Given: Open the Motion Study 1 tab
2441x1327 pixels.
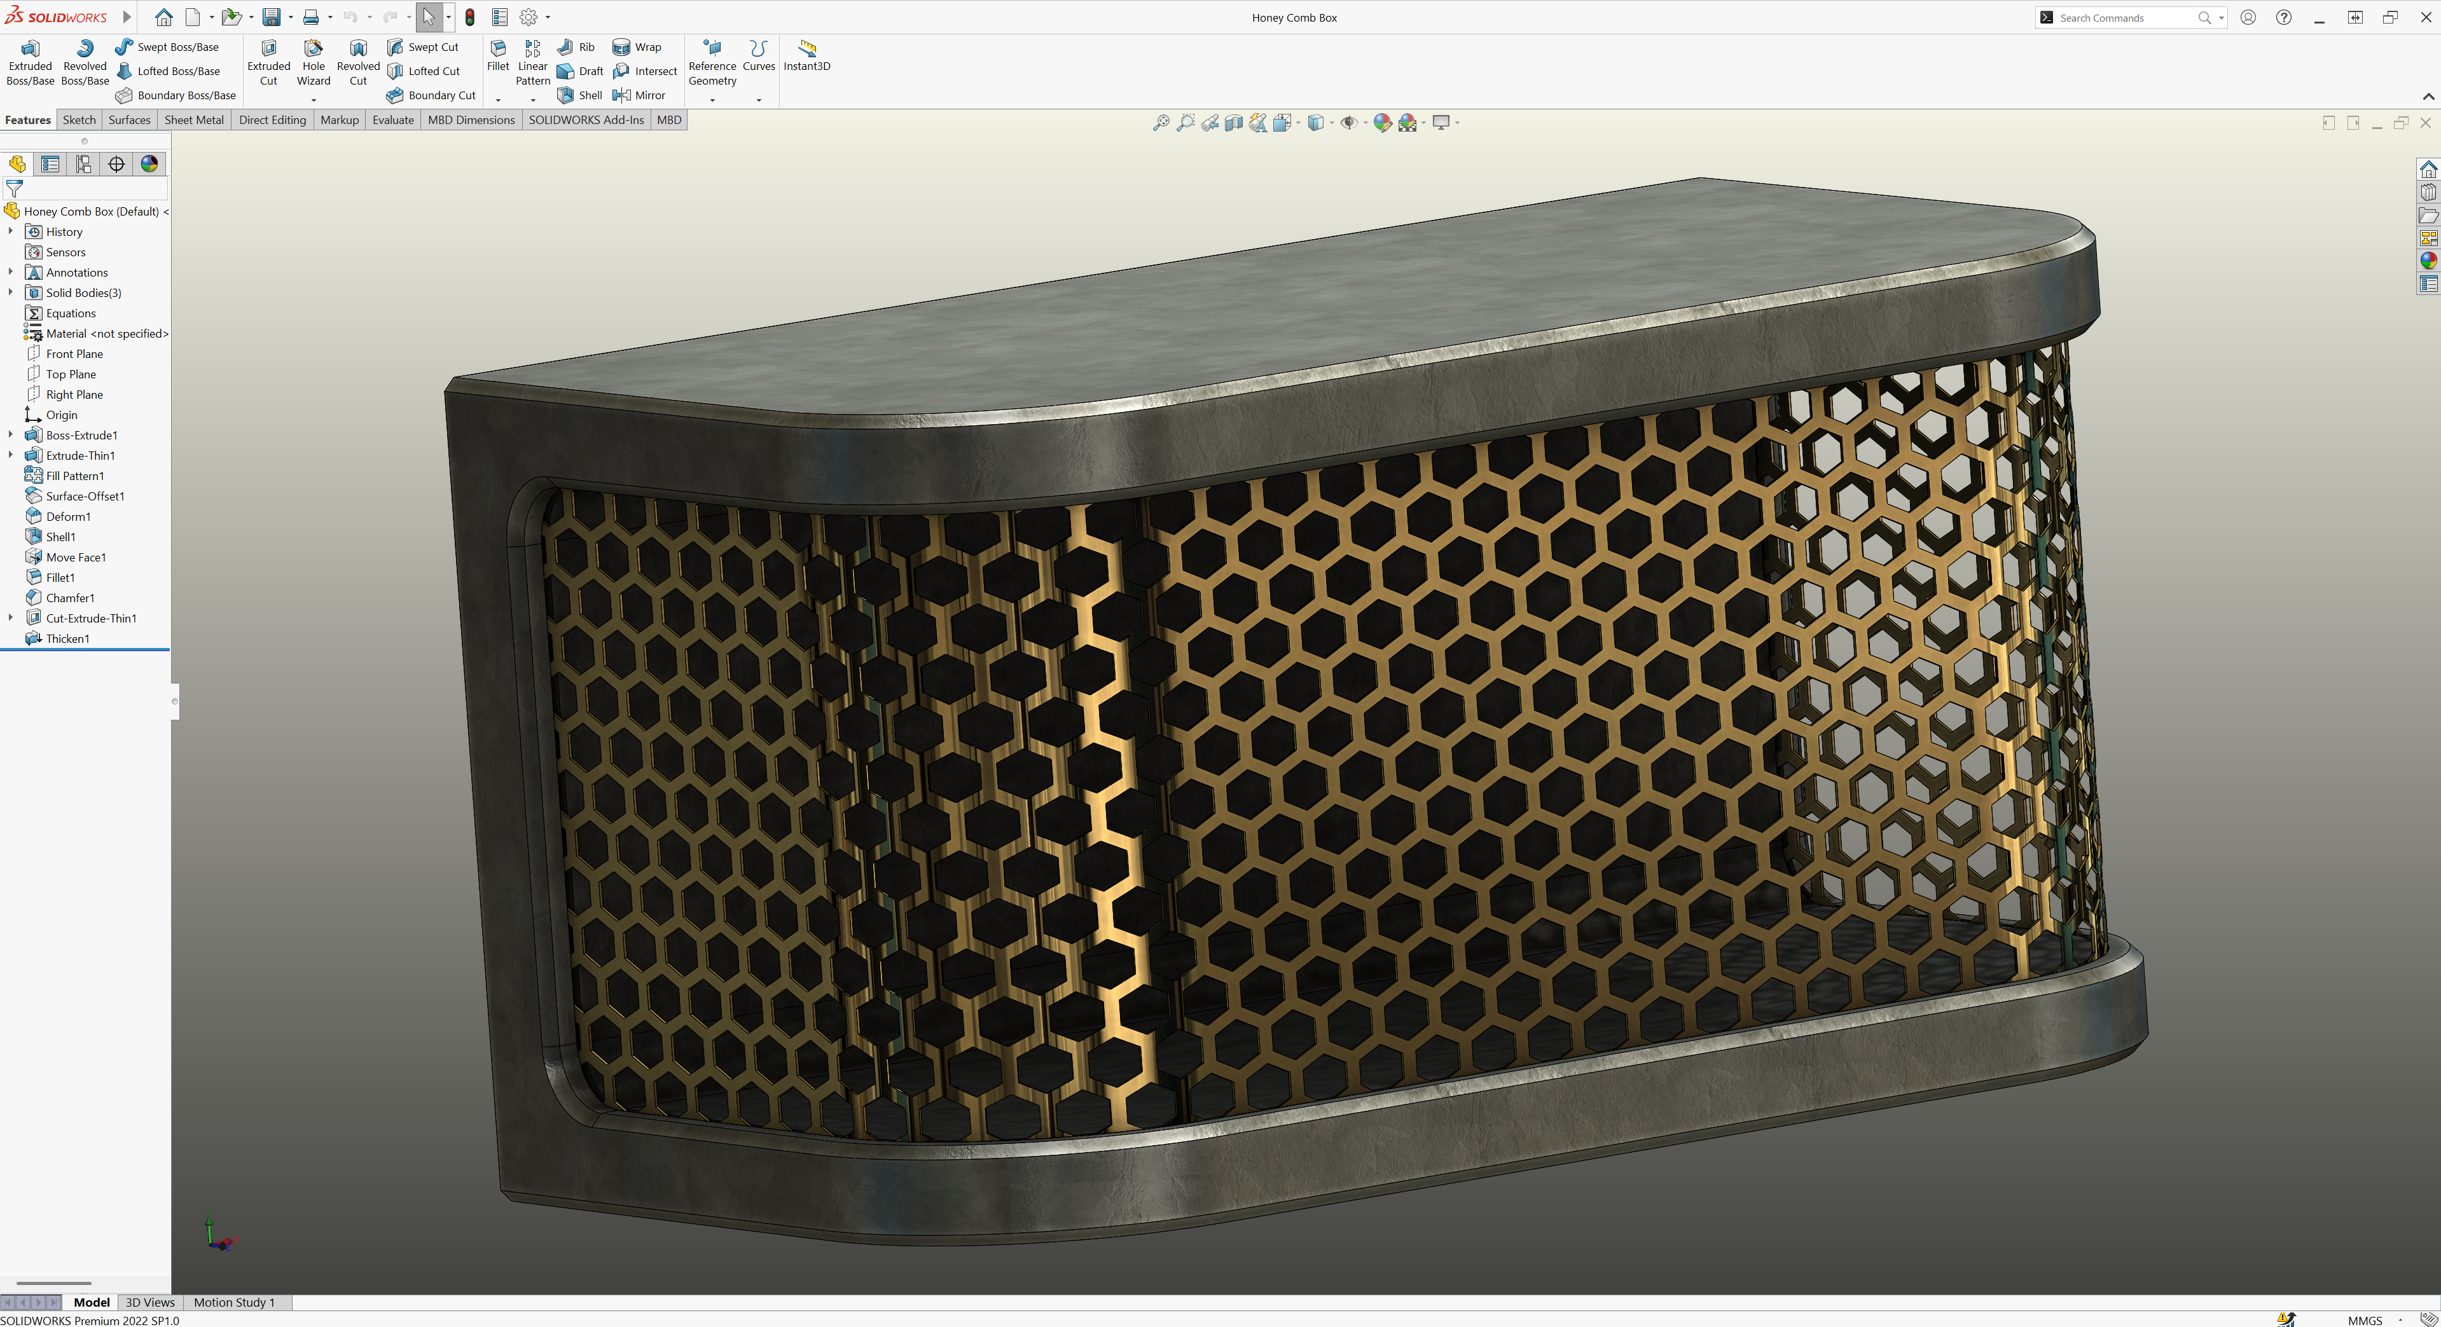Looking at the screenshot, I should click(234, 1302).
